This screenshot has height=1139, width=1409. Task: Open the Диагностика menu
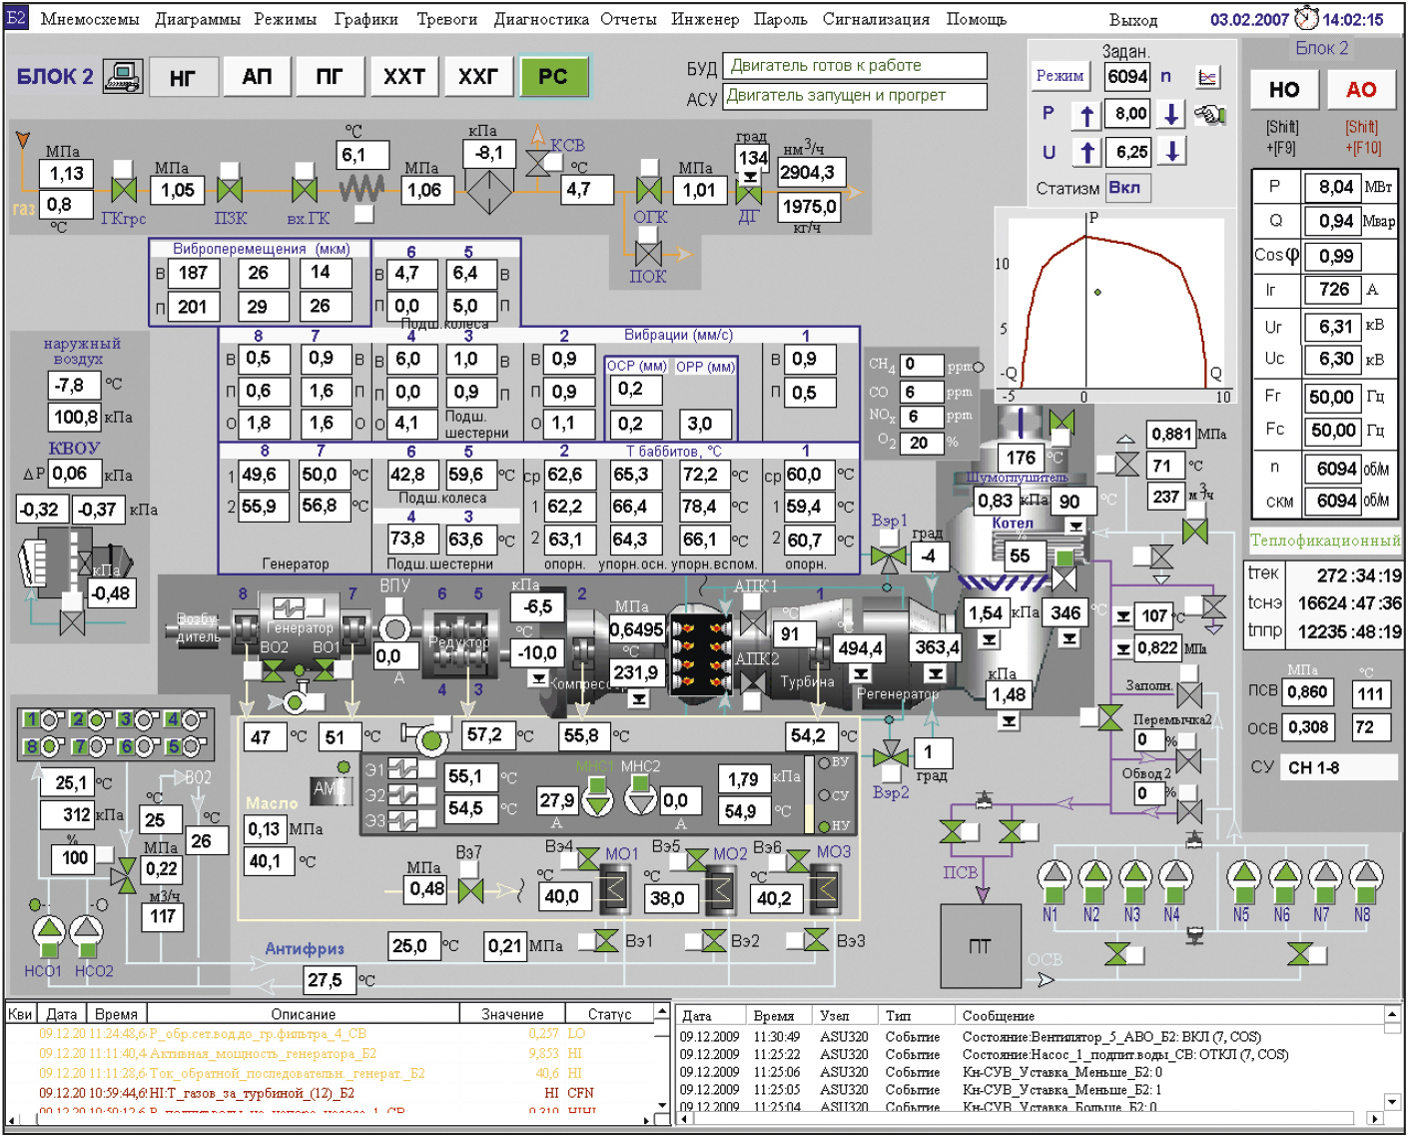(x=541, y=19)
